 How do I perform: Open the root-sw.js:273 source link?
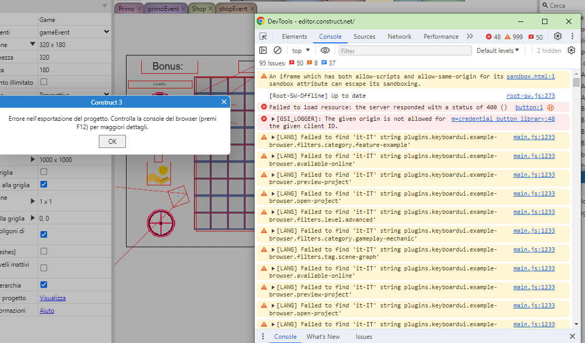(x=531, y=96)
